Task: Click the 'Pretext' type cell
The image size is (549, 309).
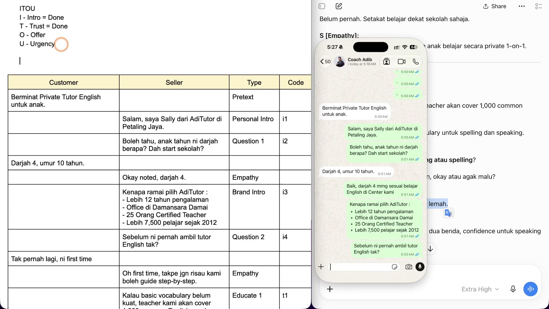Action: (x=254, y=100)
